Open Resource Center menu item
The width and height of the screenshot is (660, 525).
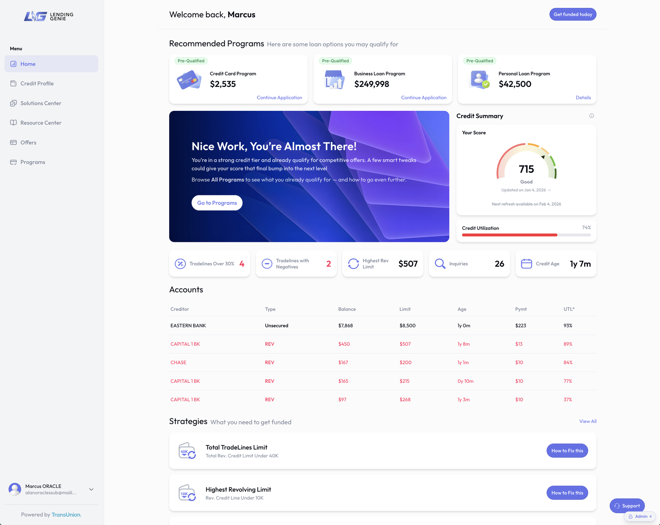(51, 123)
